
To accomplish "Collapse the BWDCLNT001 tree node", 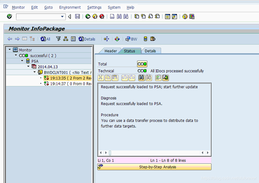I will point(35,72).
